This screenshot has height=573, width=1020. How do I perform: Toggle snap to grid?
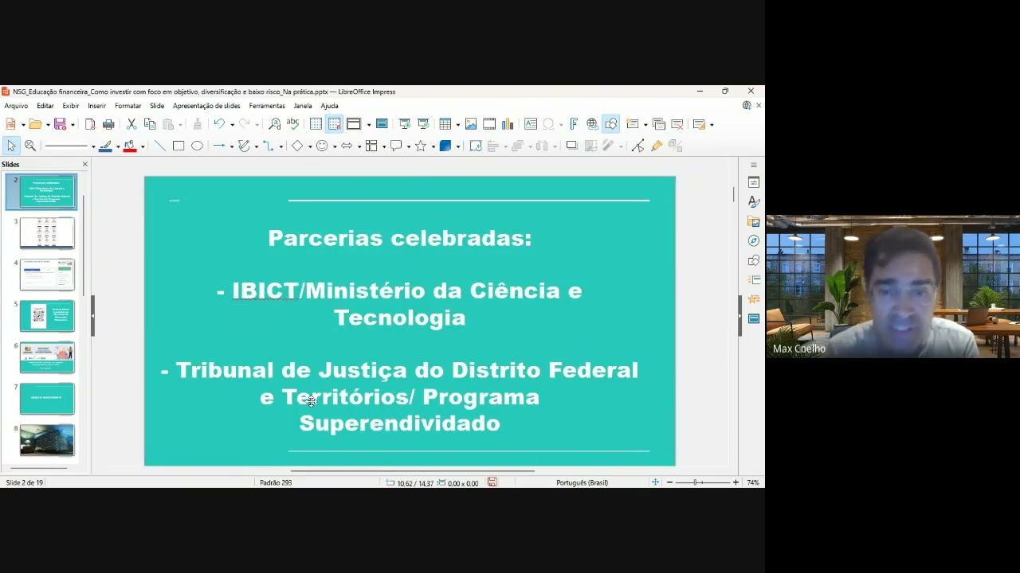tap(334, 124)
